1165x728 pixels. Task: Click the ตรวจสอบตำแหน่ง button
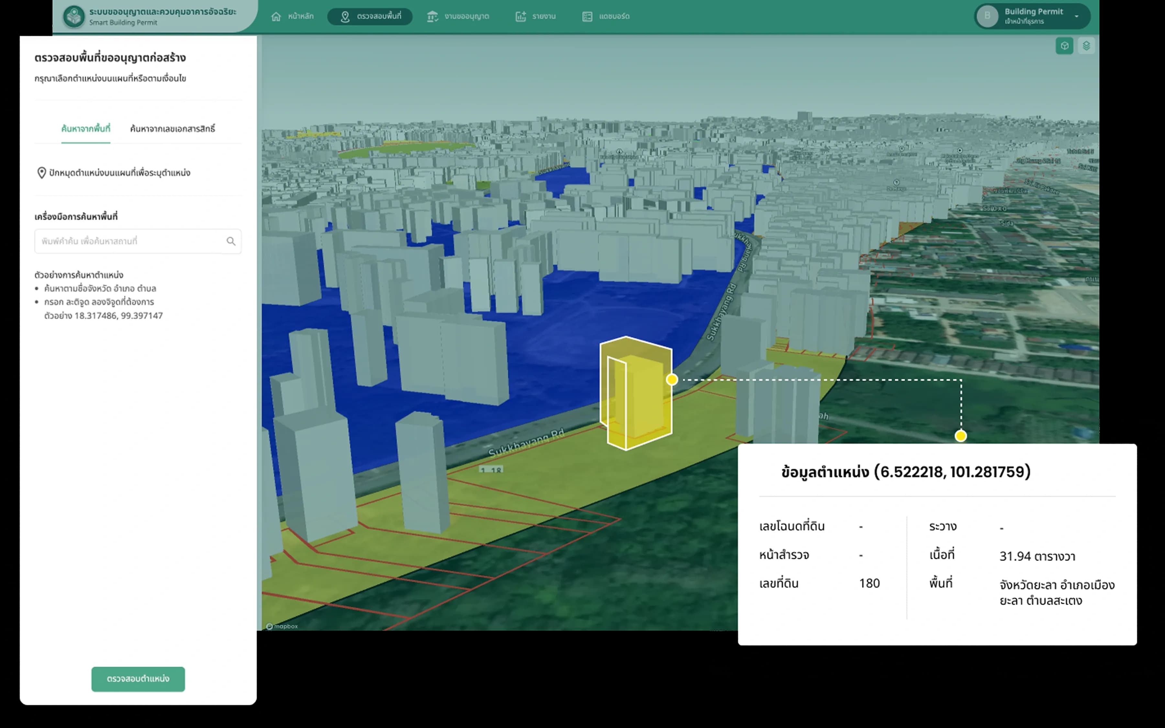click(x=138, y=679)
